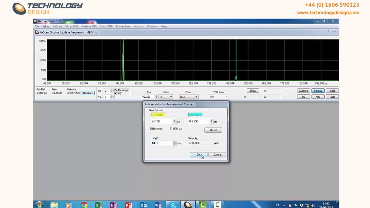
Task: Adjust the Start time spinner
Action: coord(156,97)
